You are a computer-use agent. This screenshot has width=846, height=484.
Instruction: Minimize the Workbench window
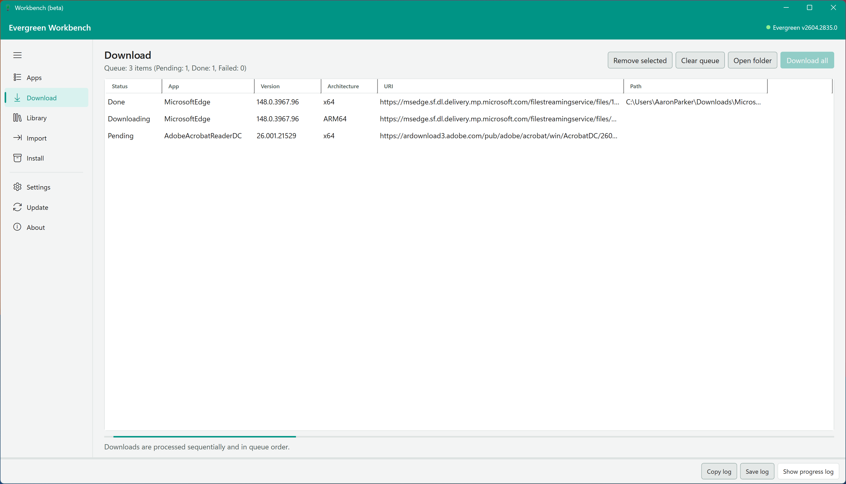coord(786,8)
